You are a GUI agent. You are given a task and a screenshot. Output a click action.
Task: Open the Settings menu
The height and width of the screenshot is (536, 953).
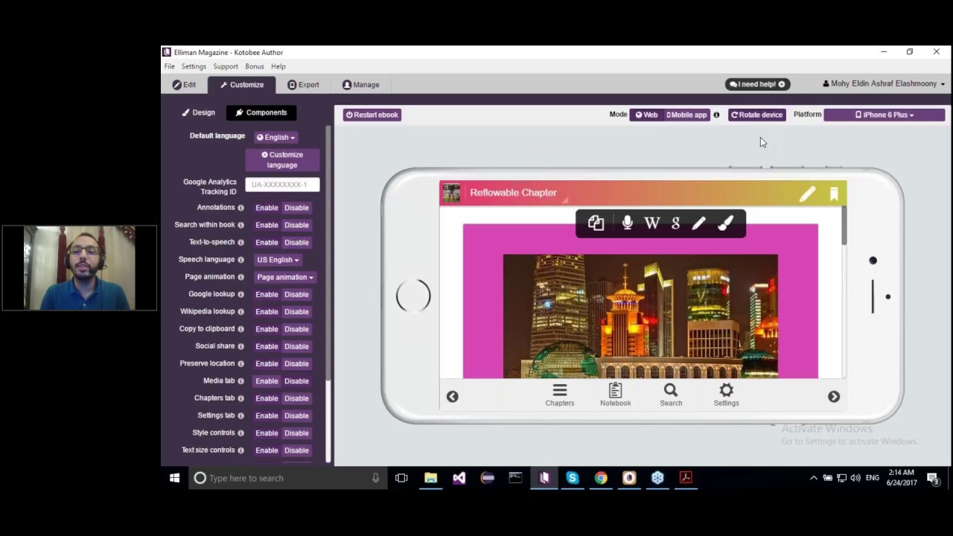pos(194,66)
